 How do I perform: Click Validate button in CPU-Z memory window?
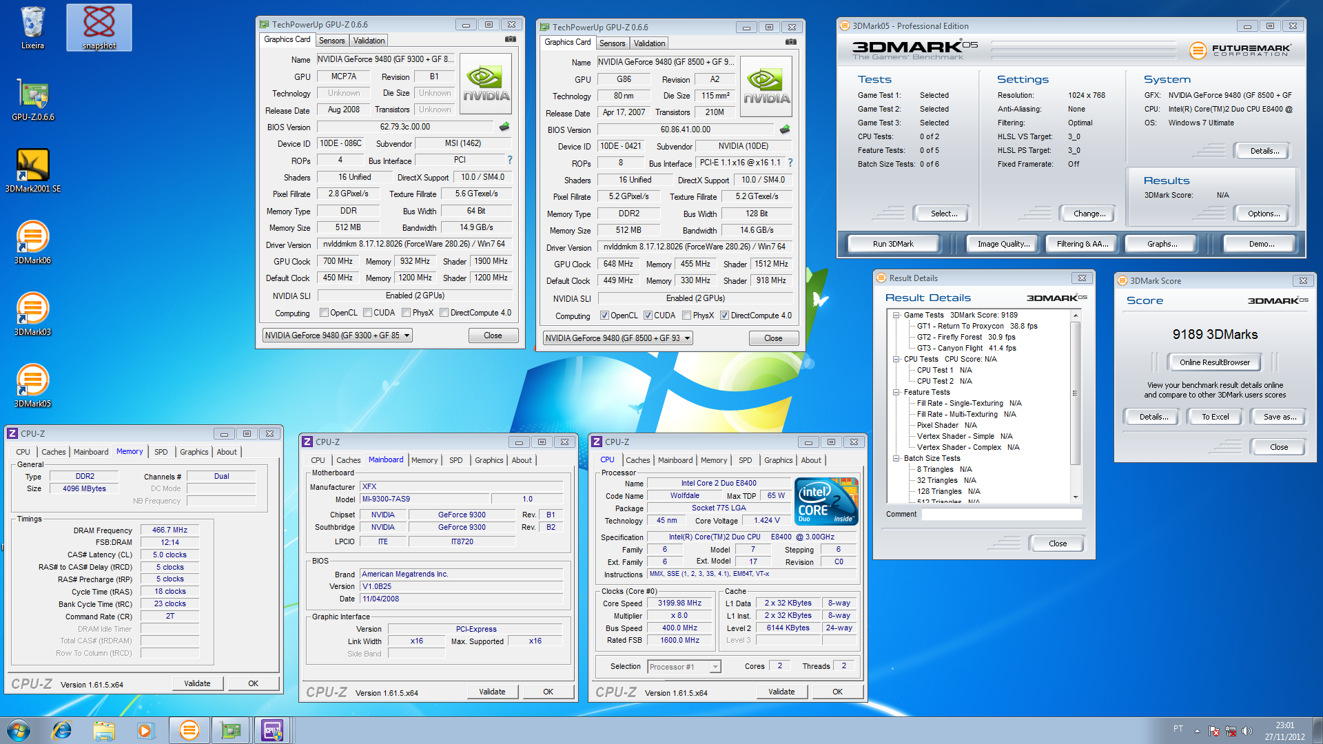click(197, 683)
